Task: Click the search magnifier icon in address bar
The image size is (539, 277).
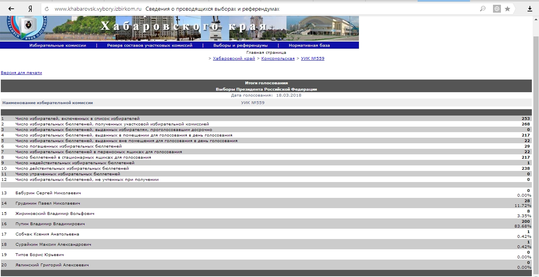Action: click(x=483, y=9)
